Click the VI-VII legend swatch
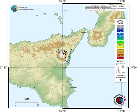Screen dimensions: 137x112 point(120,50)
